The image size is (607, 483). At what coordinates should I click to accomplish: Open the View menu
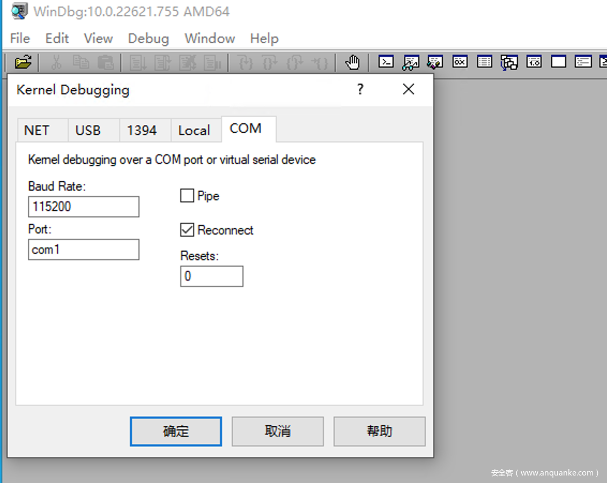click(98, 38)
